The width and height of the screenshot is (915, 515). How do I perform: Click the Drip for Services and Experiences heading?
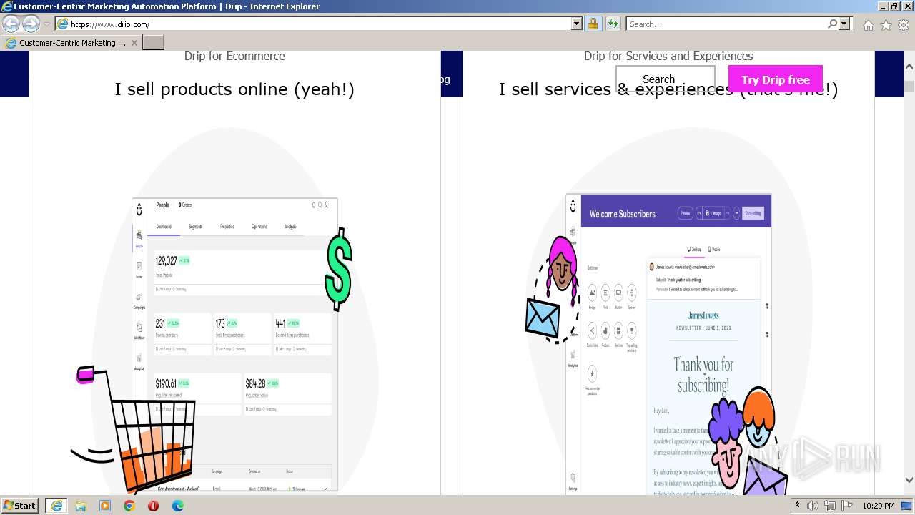pyautogui.click(x=668, y=56)
